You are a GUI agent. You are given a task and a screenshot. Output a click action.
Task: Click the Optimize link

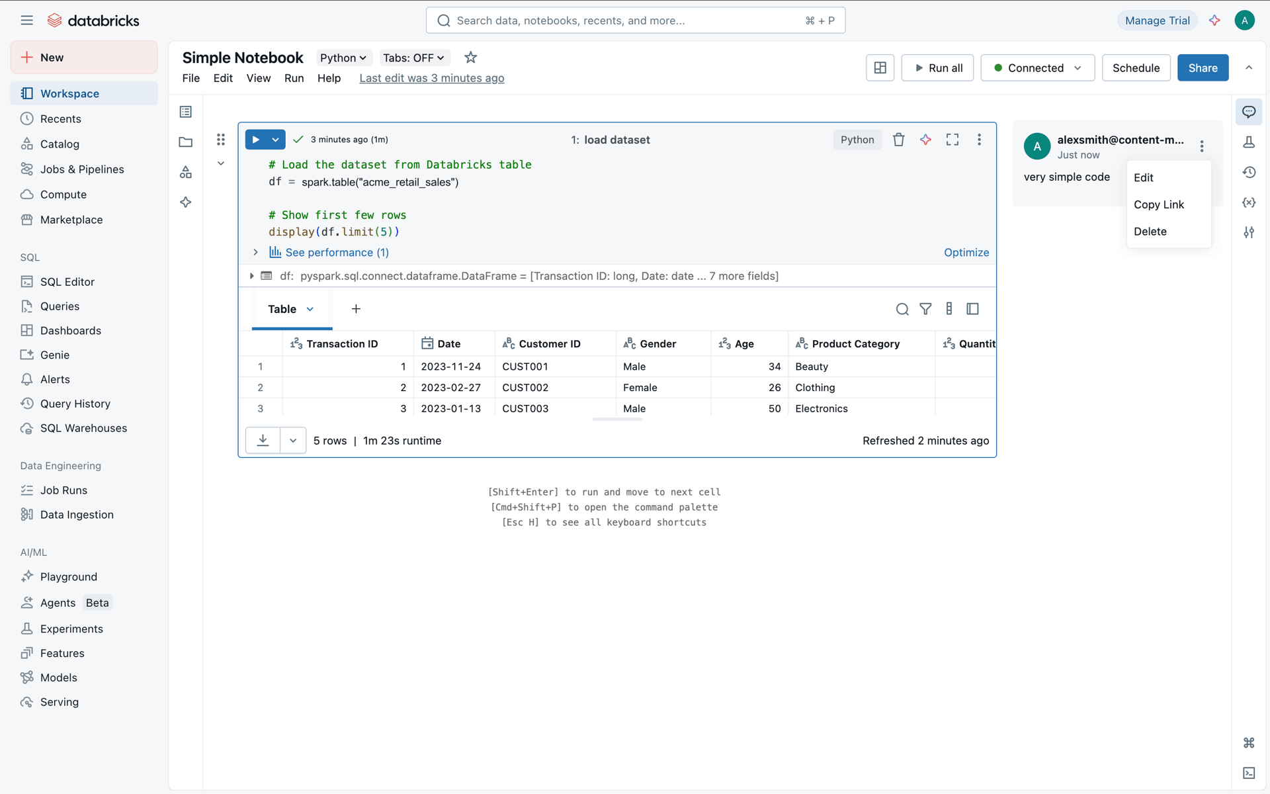966,252
